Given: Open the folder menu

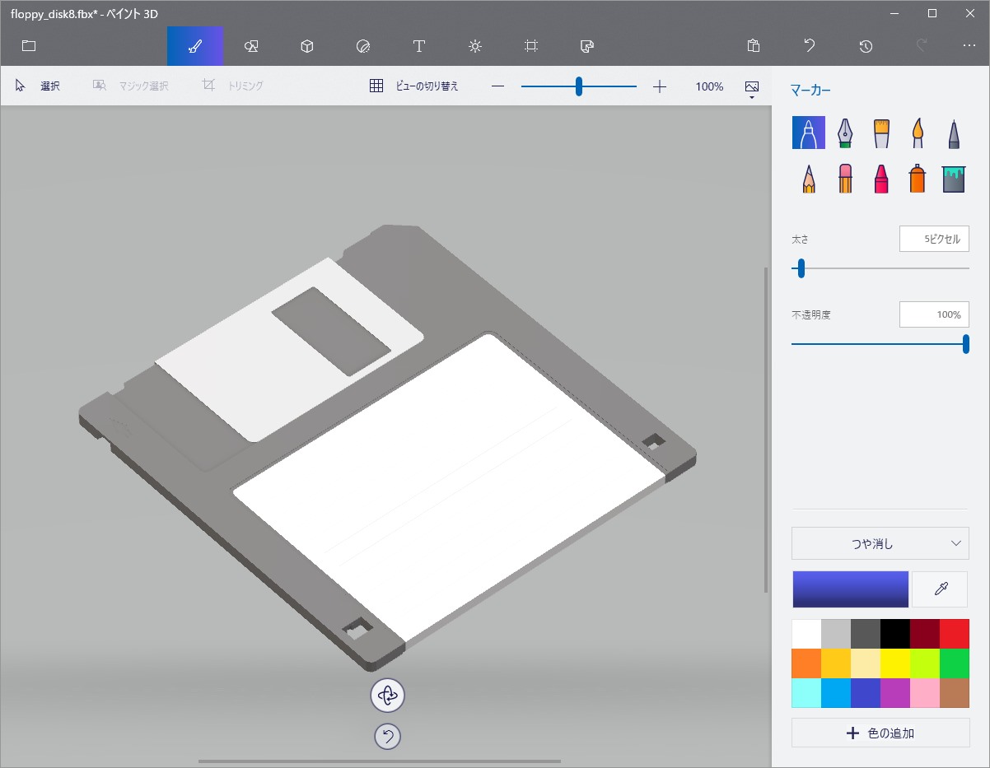Looking at the screenshot, I should (29, 46).
